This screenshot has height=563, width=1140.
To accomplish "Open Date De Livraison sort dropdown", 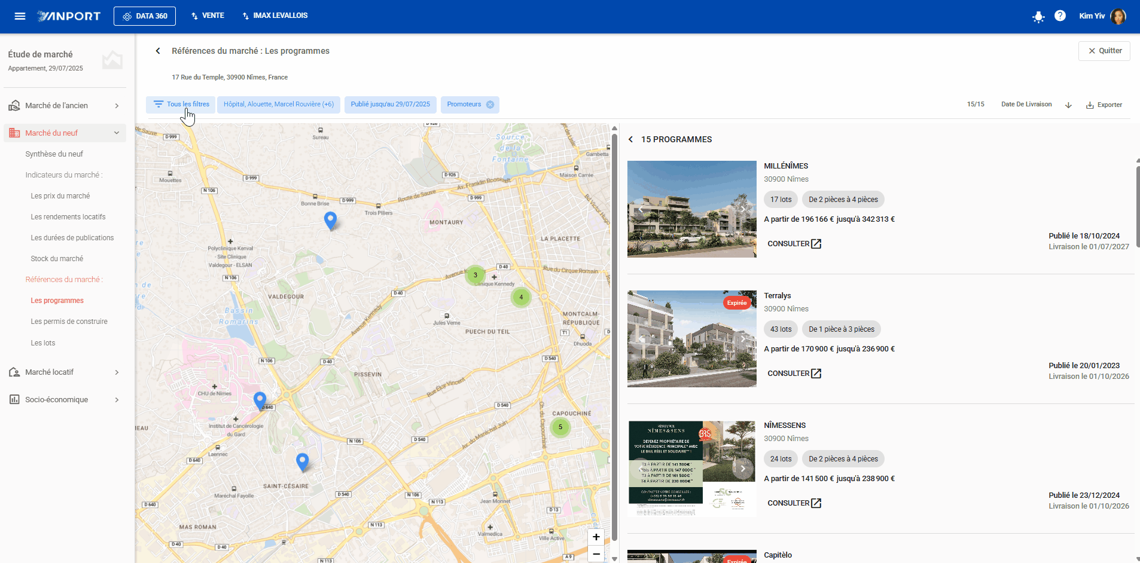I will [x=1026, y=105].
